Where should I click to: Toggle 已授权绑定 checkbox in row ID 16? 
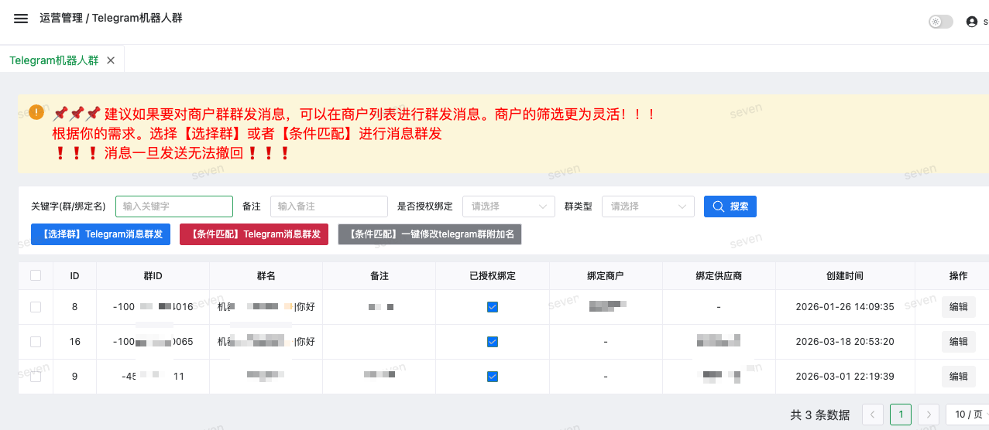pos(493,342)
